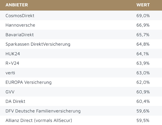The image size is (162, 125).
Task: Click the 69,0% value cell
Action: pyautogui.click(x=143, y=16)
